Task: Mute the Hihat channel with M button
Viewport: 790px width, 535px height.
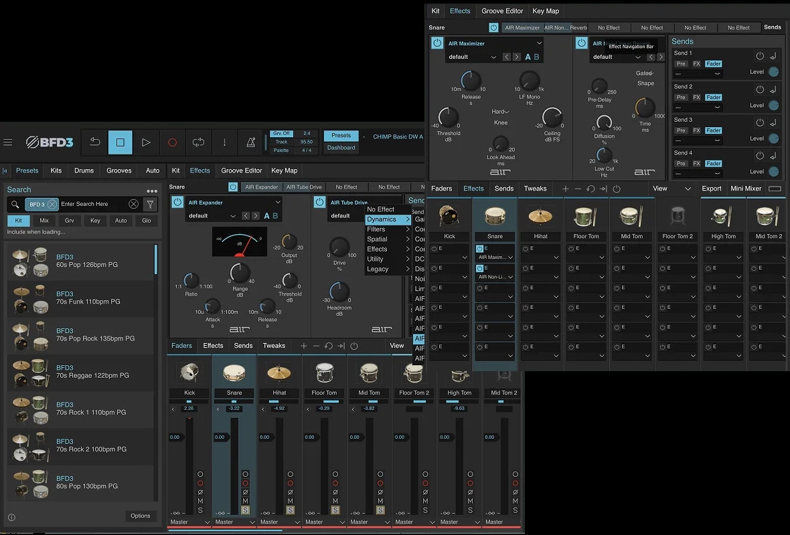Action: [x=290, y=502]
